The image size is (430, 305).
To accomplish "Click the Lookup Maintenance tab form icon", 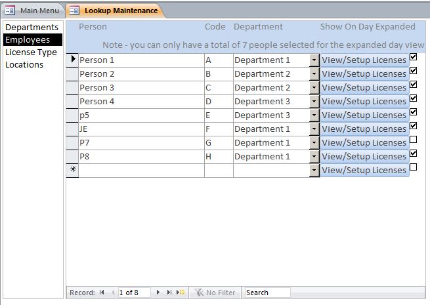I will (74, 10).
